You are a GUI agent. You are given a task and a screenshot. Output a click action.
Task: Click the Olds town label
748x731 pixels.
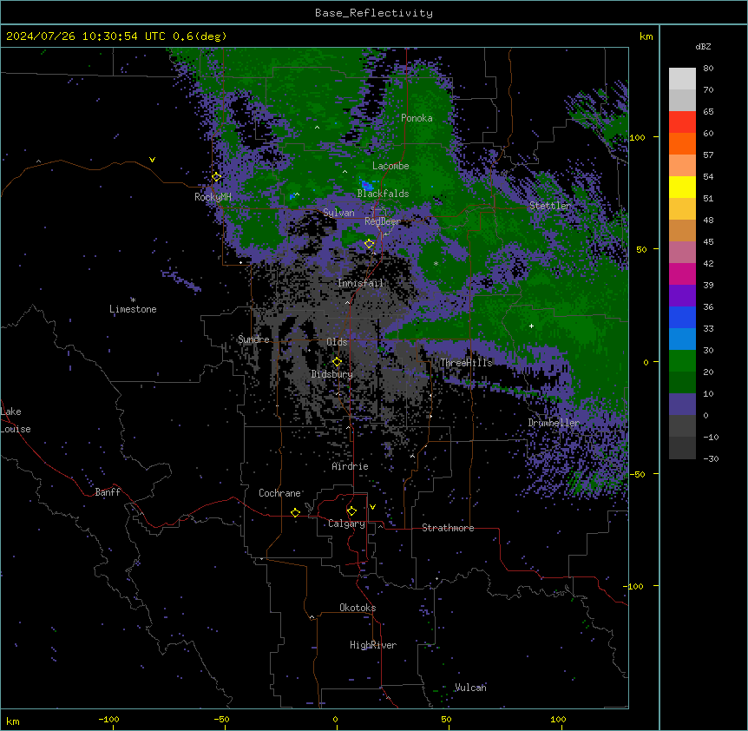click(337, 342)
